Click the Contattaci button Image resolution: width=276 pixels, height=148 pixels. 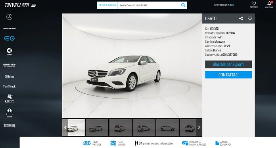(x=228, y=75)
